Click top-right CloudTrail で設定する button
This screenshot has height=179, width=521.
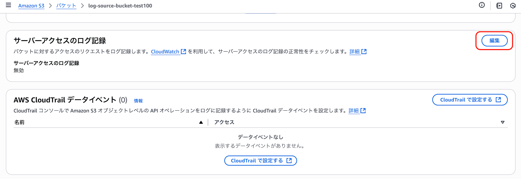470,100
